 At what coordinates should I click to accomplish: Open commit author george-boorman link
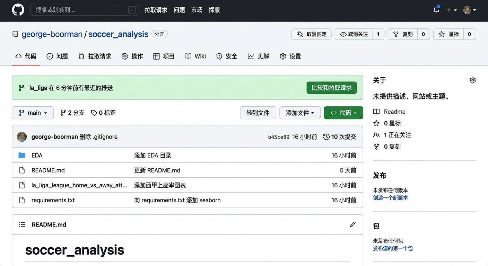[54, 137]
